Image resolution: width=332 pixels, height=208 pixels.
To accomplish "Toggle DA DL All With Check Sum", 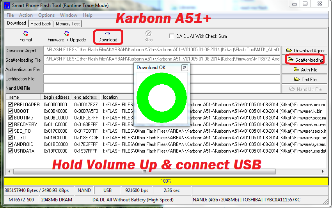I will 172,36.
